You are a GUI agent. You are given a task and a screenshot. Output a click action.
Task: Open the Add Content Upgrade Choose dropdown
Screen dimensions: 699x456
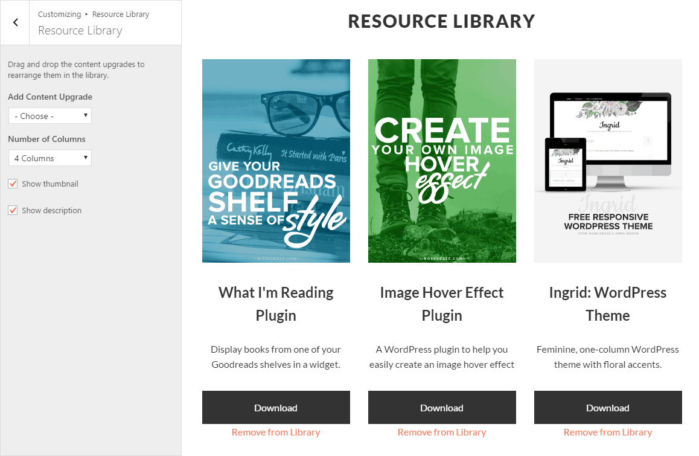coord(50,115)
